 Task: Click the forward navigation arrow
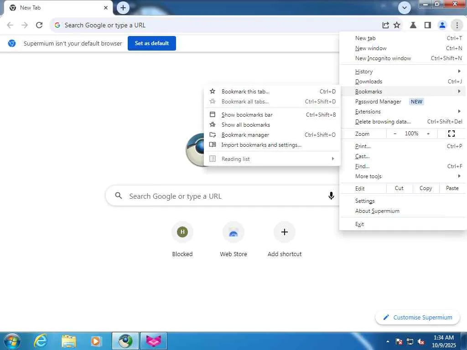click(x=25, y=25)
